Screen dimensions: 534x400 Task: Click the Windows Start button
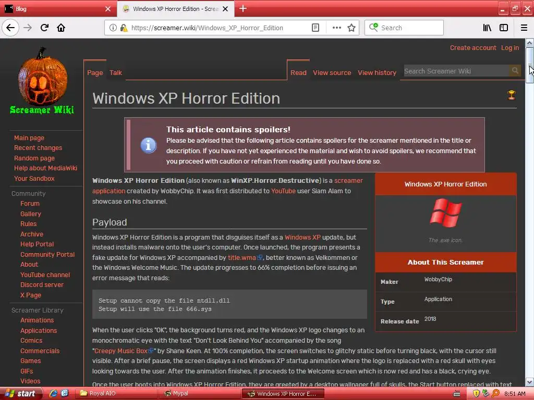(x=21, y=394)
